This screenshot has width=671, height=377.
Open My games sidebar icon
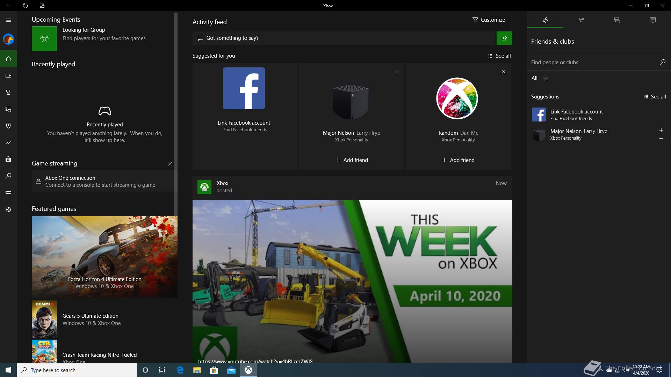point(8,75)
